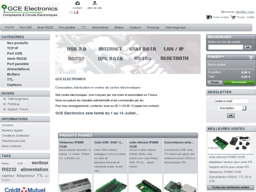Click the shopping cart icon near Panier (vide)
Viewport: 256px width, 192px height.
(233, 17)
